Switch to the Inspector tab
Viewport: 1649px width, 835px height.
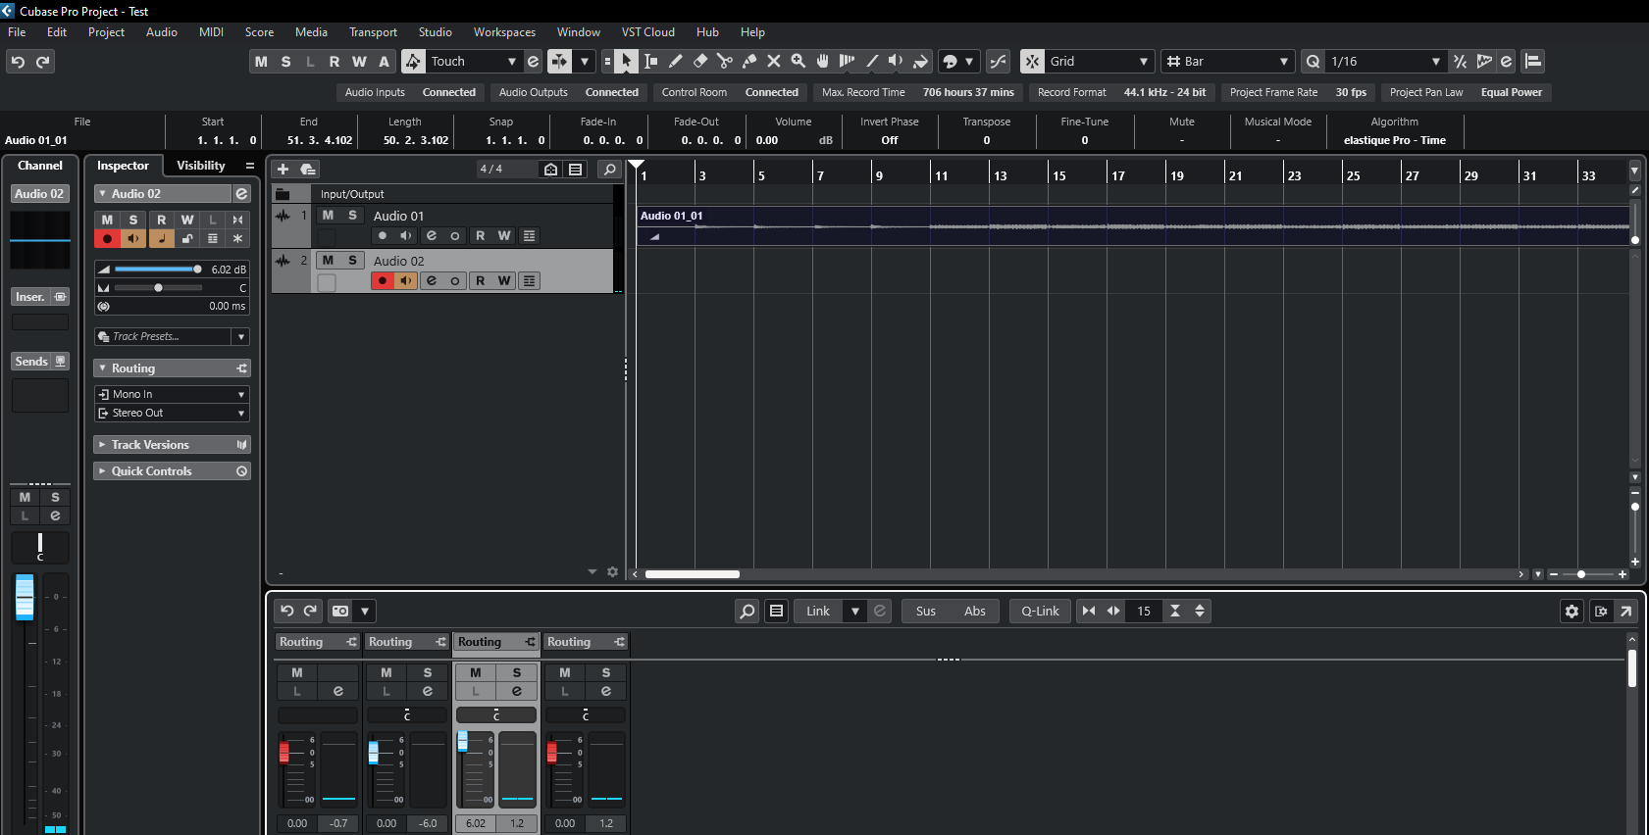[x=123, y=166]
